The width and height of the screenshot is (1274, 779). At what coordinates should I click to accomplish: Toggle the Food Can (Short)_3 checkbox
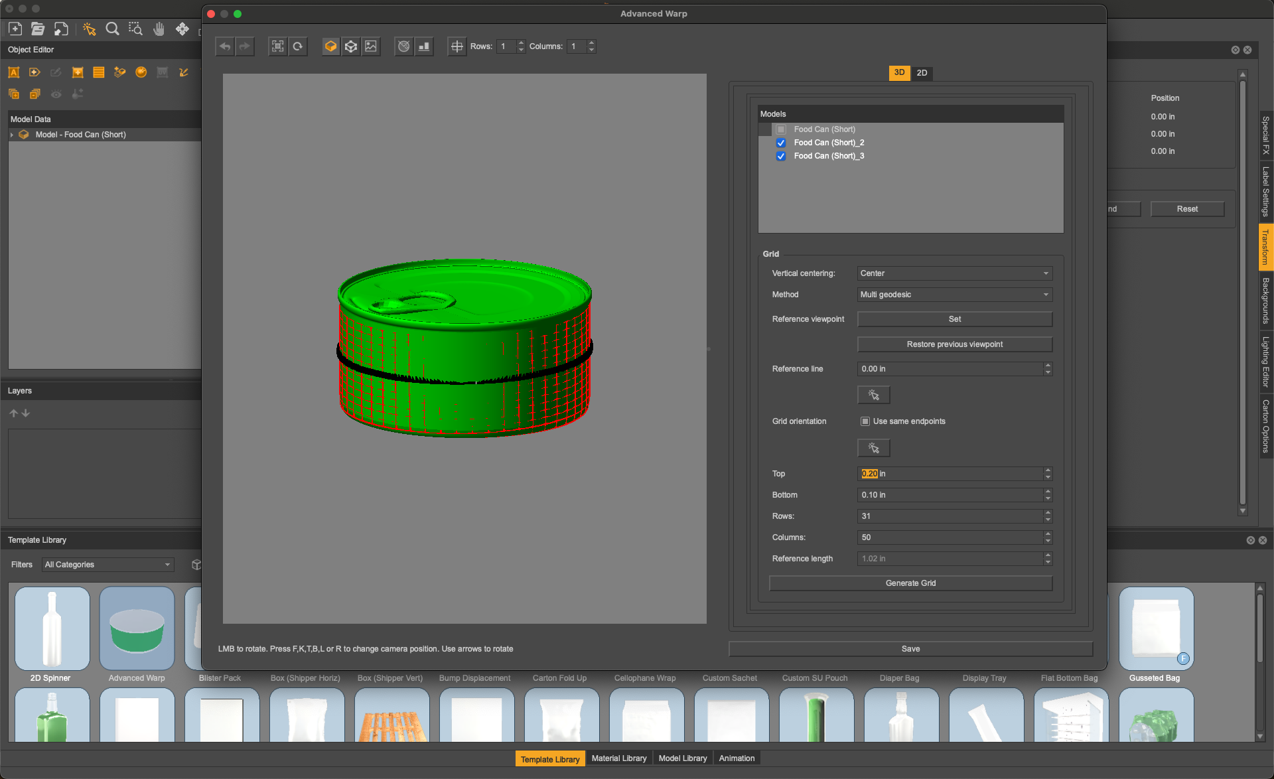(781, 156)
